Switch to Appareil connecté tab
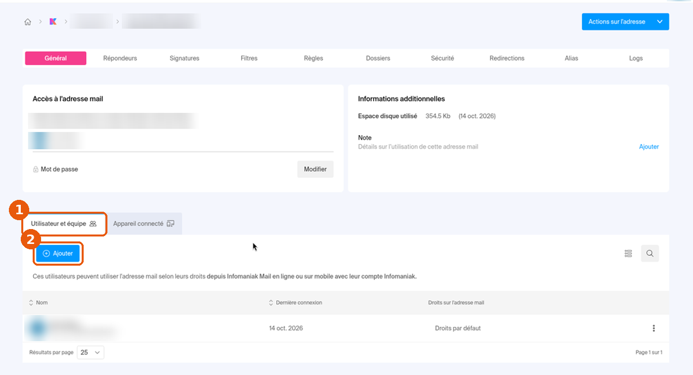 (x=144, y=224)
